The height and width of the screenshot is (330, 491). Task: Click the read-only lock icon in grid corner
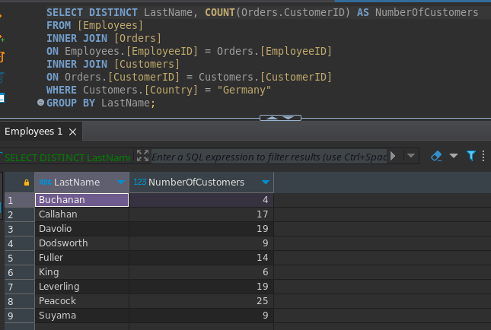coord(27,182)
